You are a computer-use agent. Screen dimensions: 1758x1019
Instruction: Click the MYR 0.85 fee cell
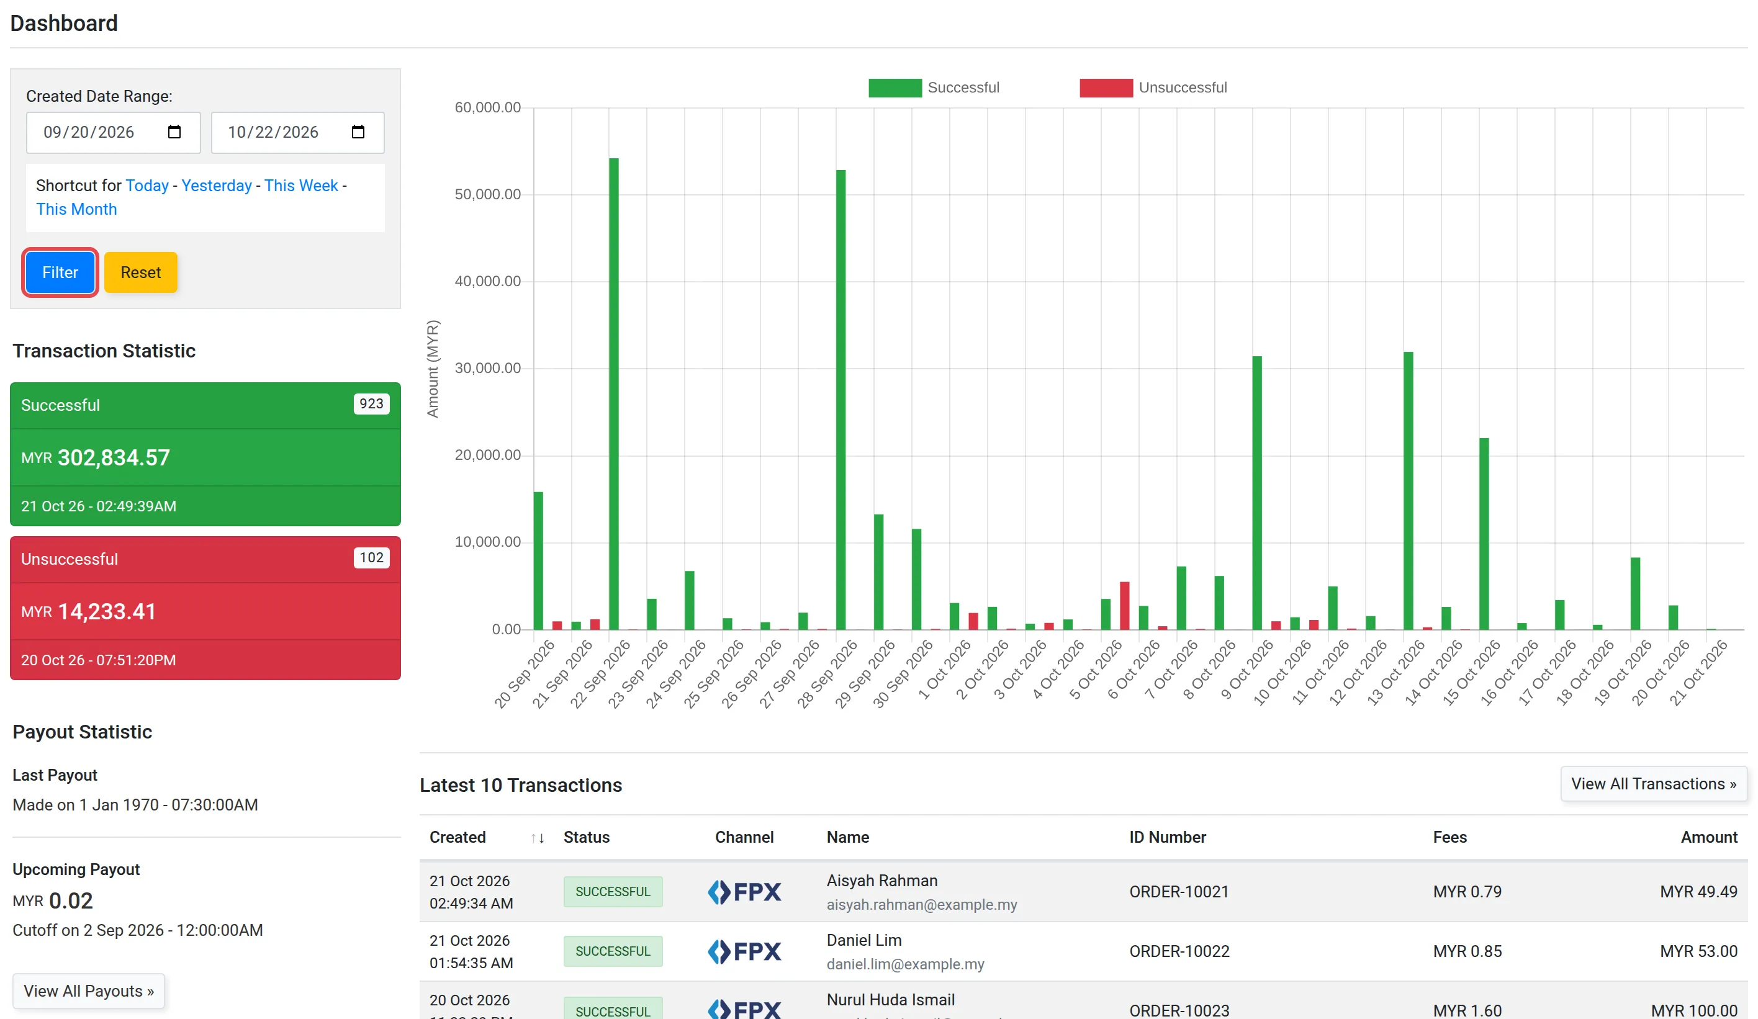[x=1467, y=951]
